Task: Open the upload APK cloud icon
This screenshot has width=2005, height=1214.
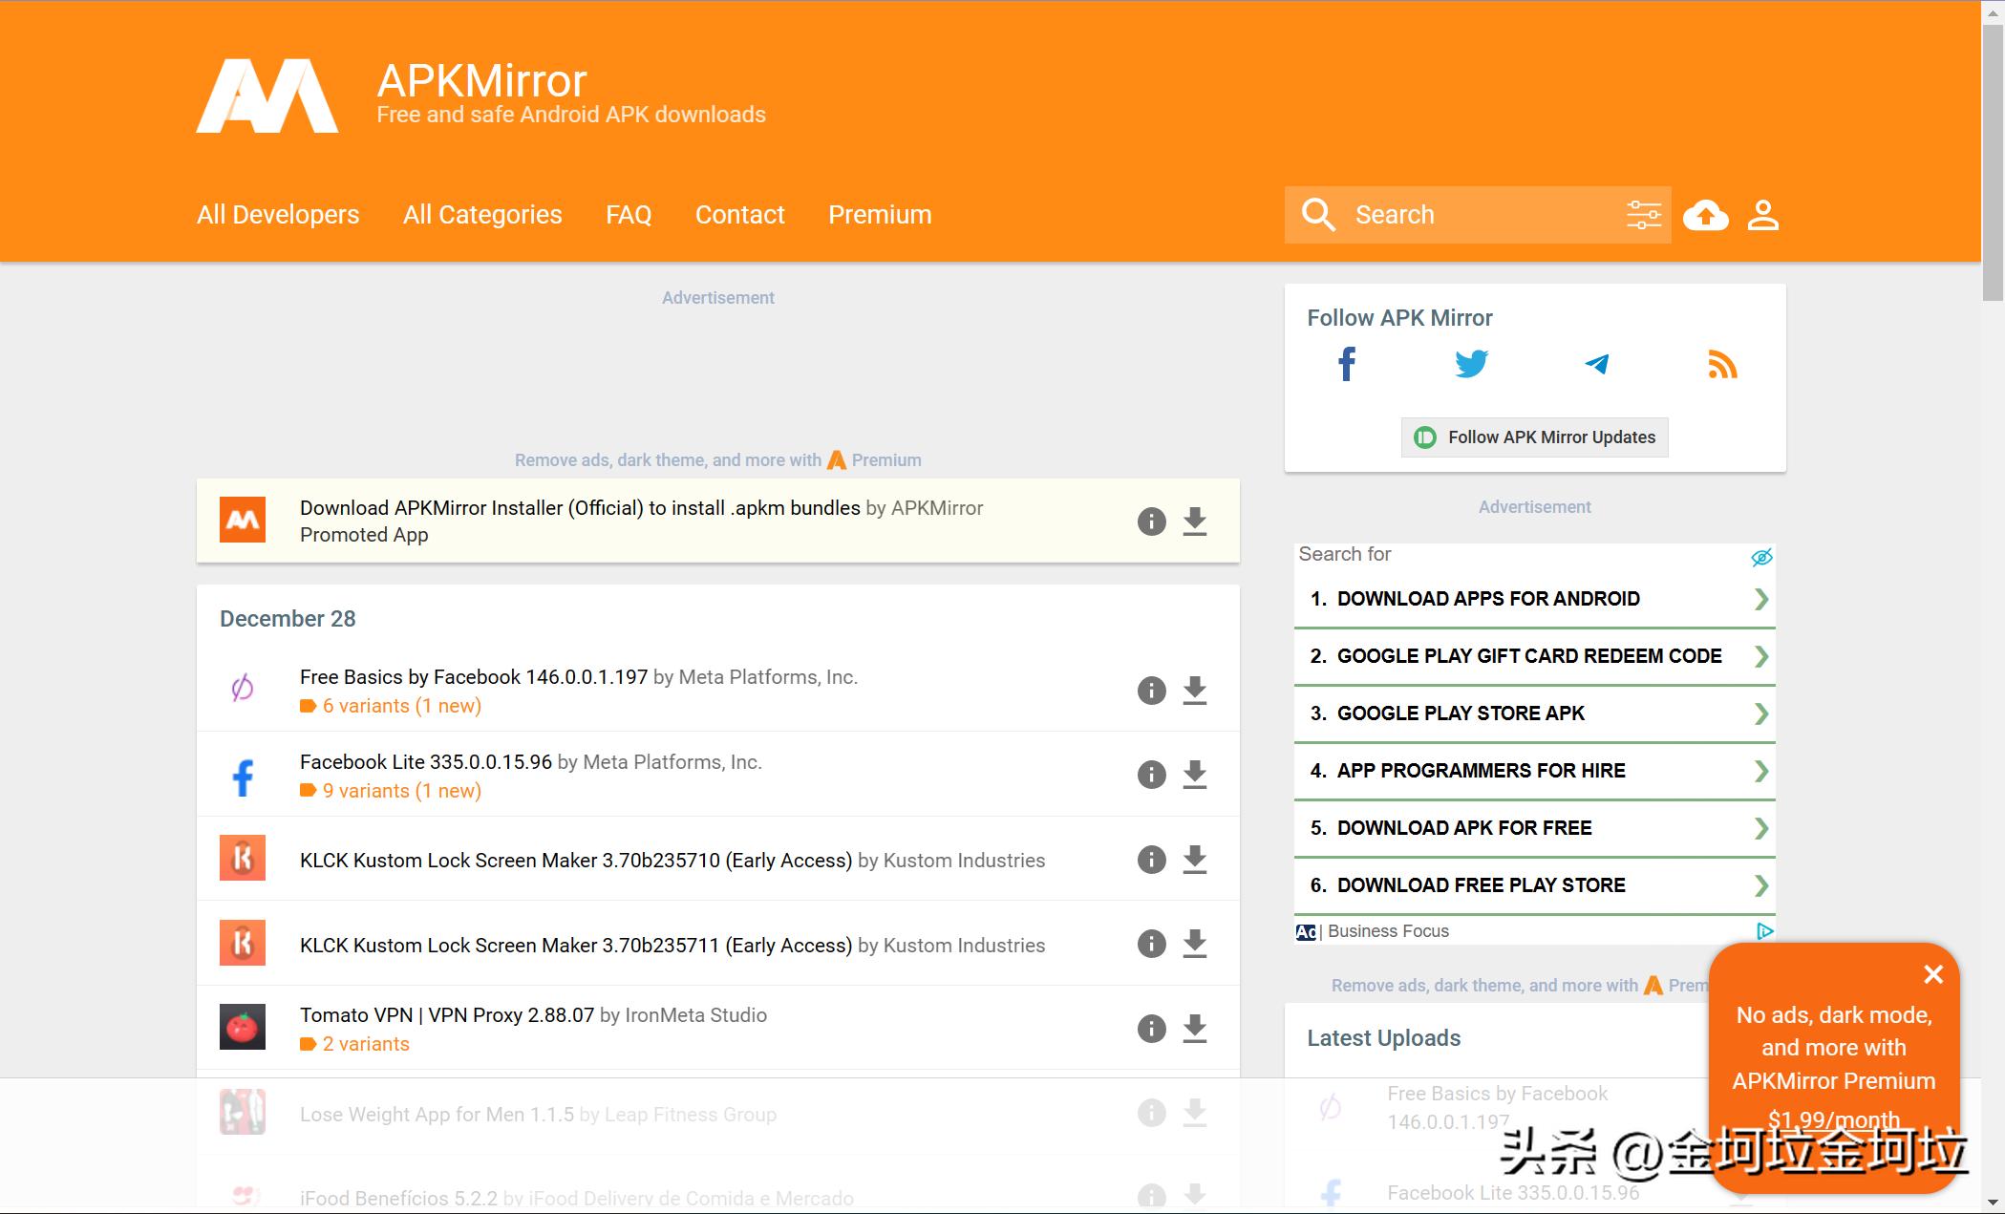Action: tap(1705, 215)
